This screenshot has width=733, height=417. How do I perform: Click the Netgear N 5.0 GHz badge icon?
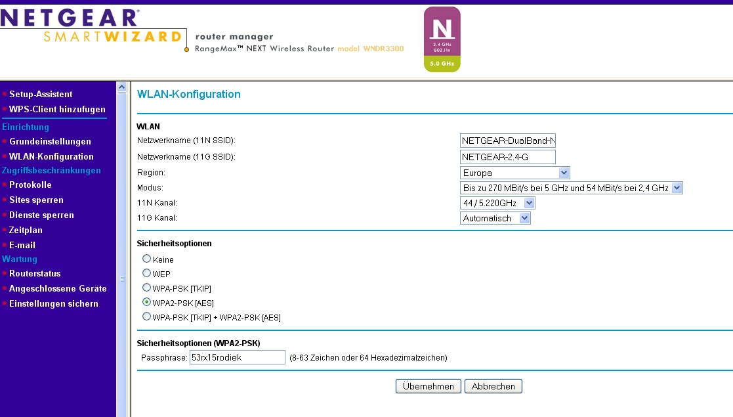click(442, 39)
